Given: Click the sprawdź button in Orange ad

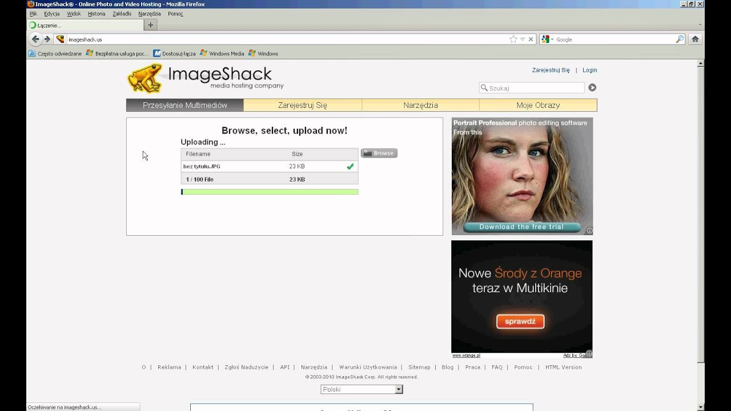Looking at the screenshot, I should tap(520, 321).
